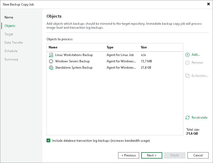The height and width of the screenshot is (163, 213).
Task: Select the Windows Servers Backup row
Action: tap(115, 61)
